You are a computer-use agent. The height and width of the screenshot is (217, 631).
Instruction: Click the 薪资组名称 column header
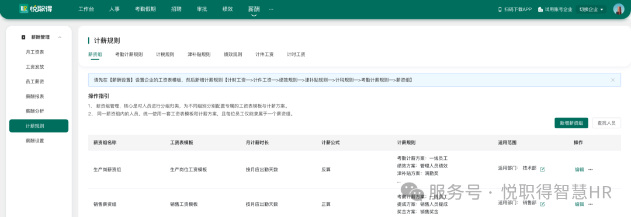pyautogui.click(x=105, y=143)
